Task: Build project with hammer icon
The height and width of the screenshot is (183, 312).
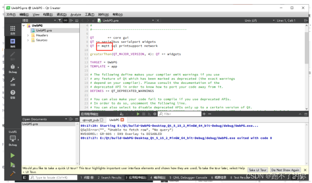Action: coord(13,174)
